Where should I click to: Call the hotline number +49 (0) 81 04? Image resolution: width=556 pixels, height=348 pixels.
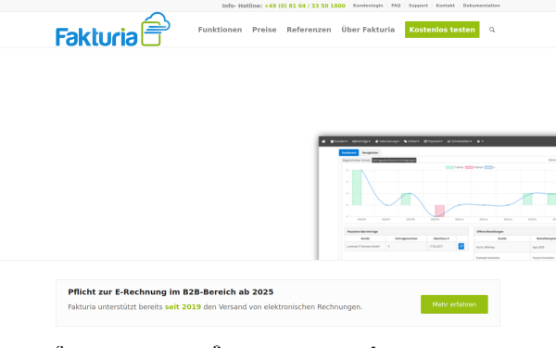tap(305, 6)
